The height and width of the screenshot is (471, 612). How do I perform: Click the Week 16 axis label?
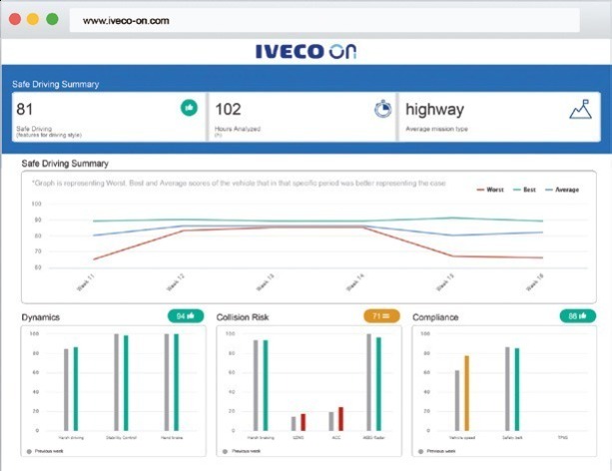tap(535, 282)
